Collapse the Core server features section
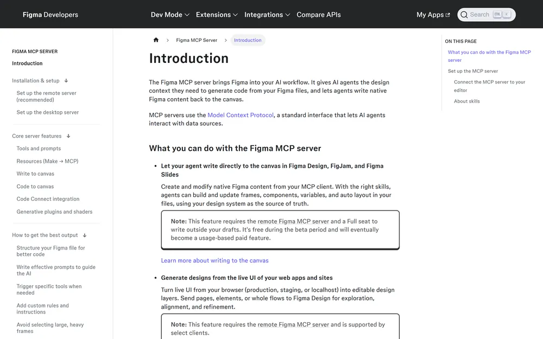The height and width of the screenshot is (339, 543). coord(68,136)
